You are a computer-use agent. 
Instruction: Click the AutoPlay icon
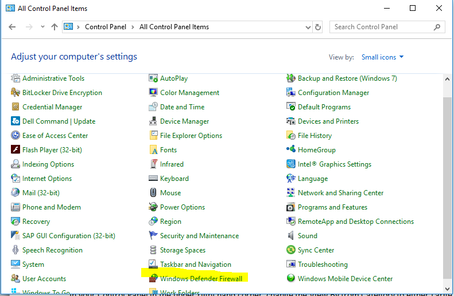coord(153,78)
